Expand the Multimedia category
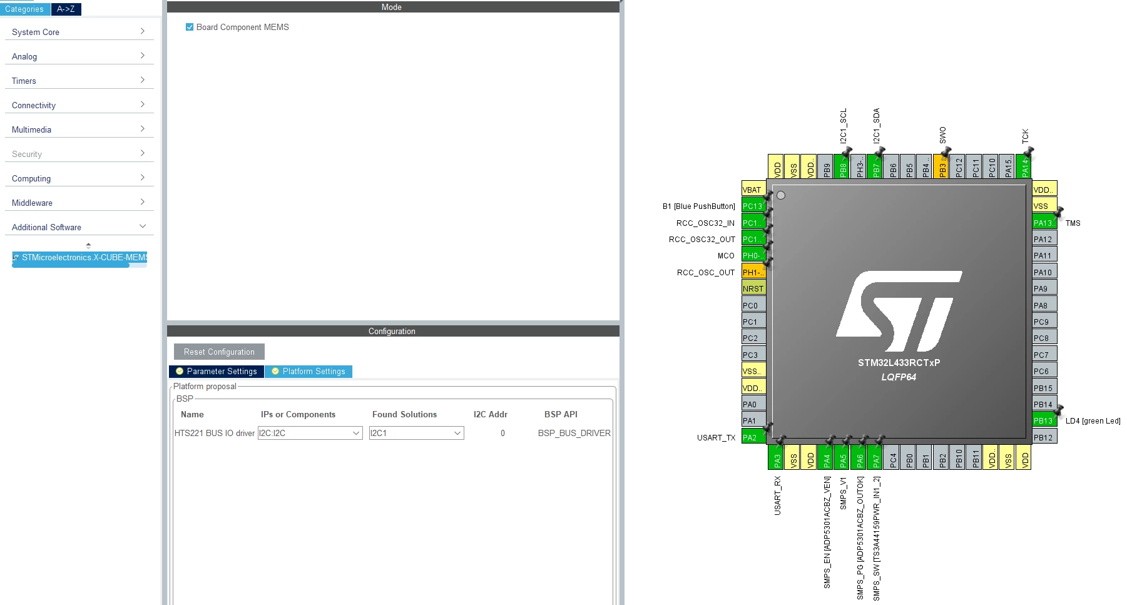The height and width of the screenshot is (605, 1127). [x=79, y=130]
